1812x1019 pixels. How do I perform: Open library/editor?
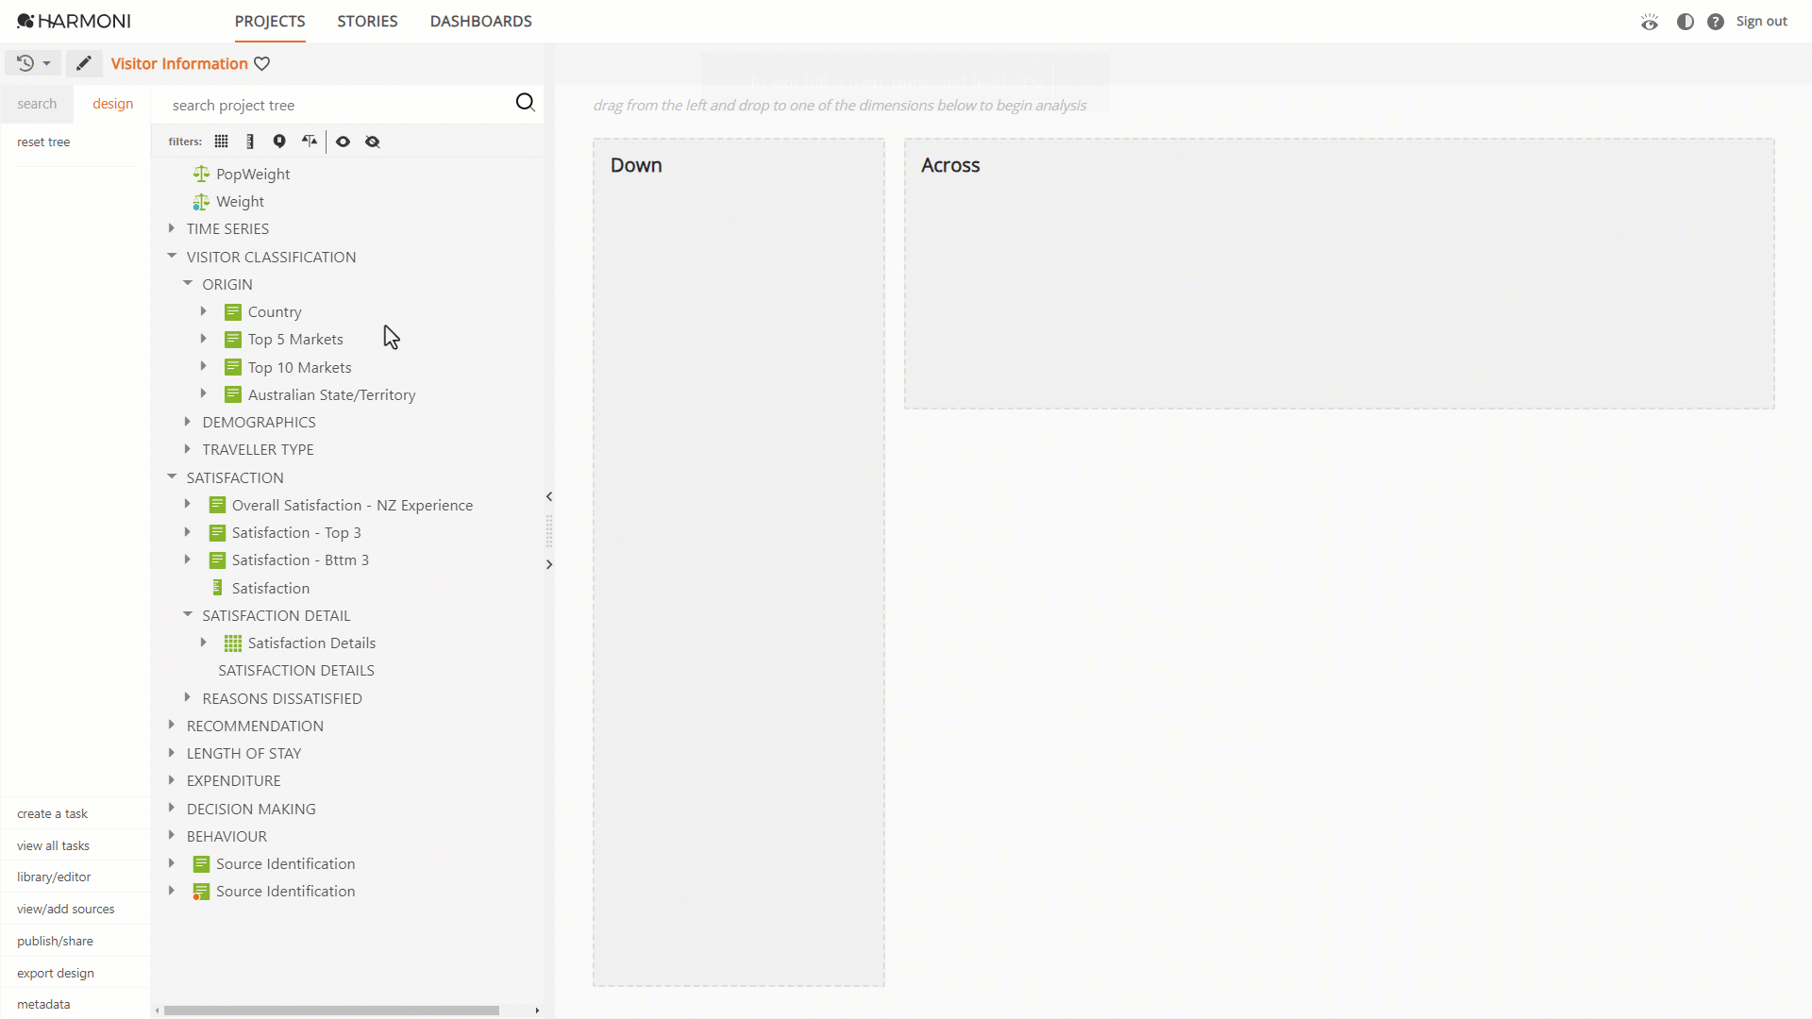[54, 877]
